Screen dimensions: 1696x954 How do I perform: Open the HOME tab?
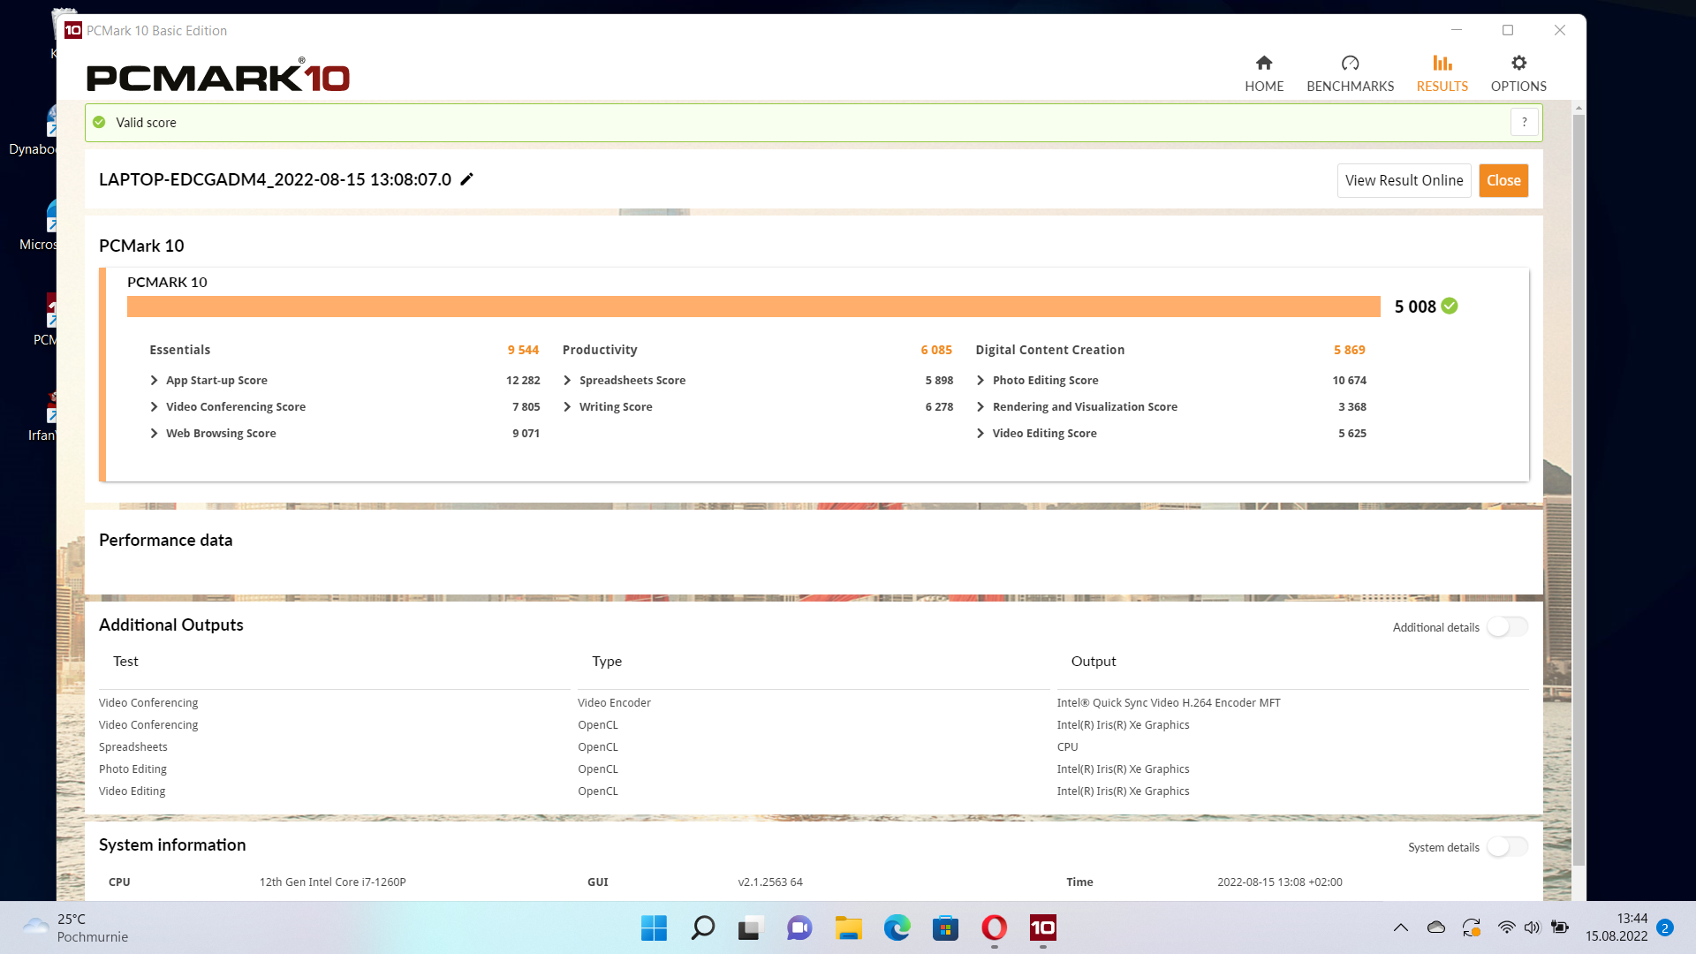click(1264, 73)
